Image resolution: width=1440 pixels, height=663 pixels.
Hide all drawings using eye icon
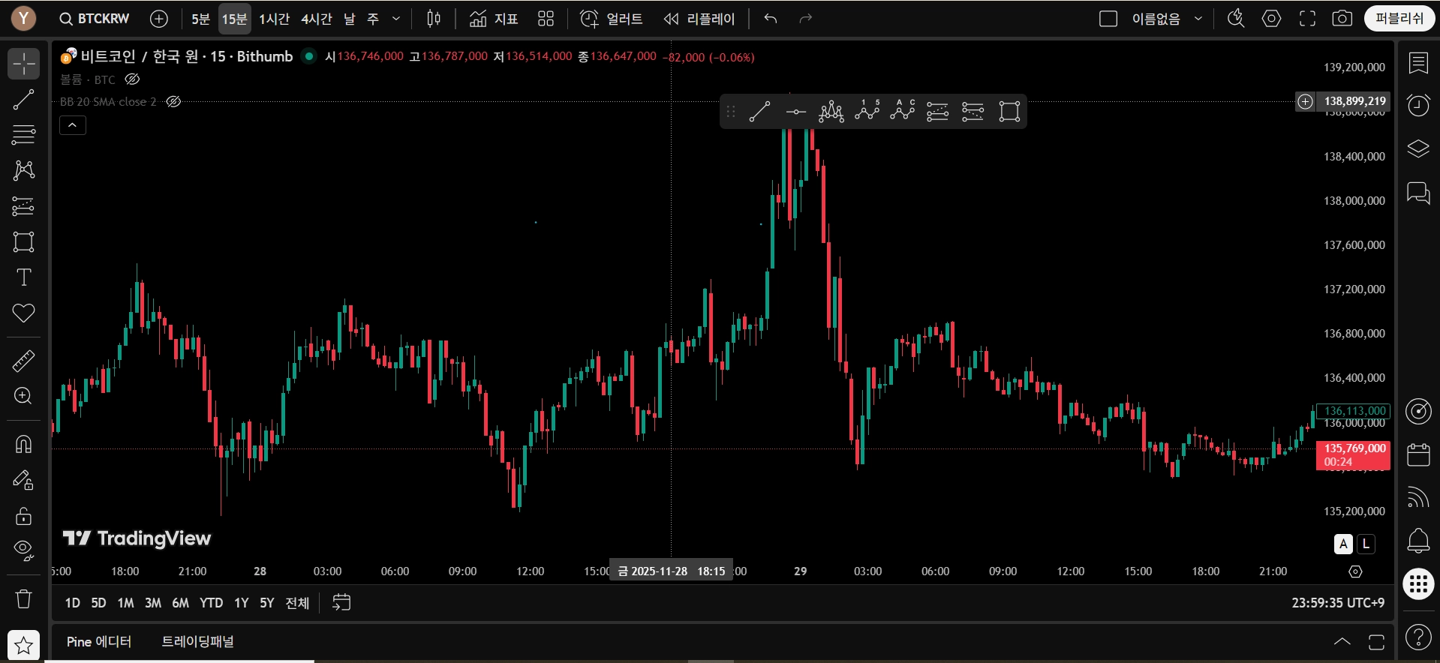coord(24,551)
